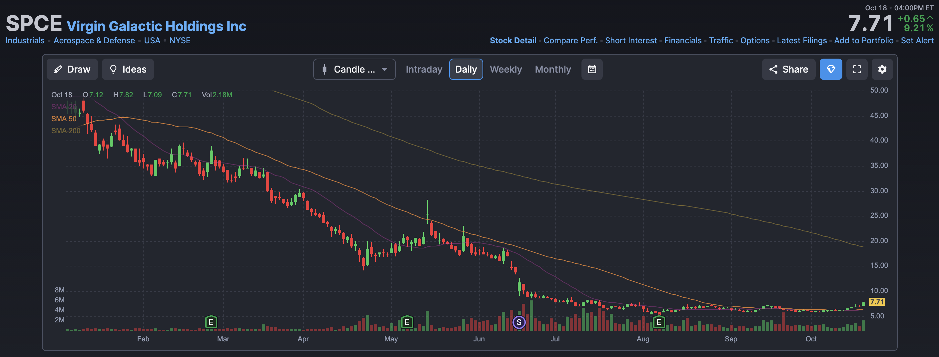Click Add to Portfolio link

point(864,40)
